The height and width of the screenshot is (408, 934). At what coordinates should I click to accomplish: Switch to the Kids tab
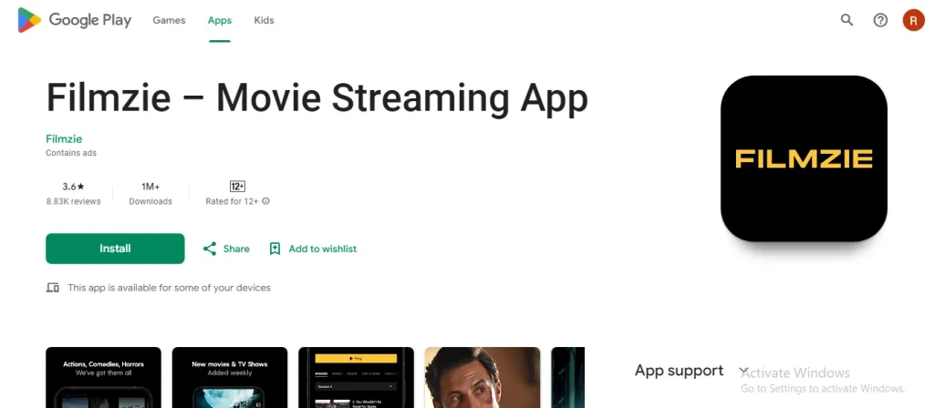264,20
